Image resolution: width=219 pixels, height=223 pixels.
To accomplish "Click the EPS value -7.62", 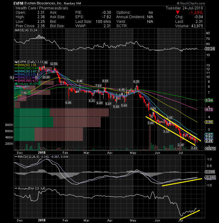I will click(x=106, y=17).
